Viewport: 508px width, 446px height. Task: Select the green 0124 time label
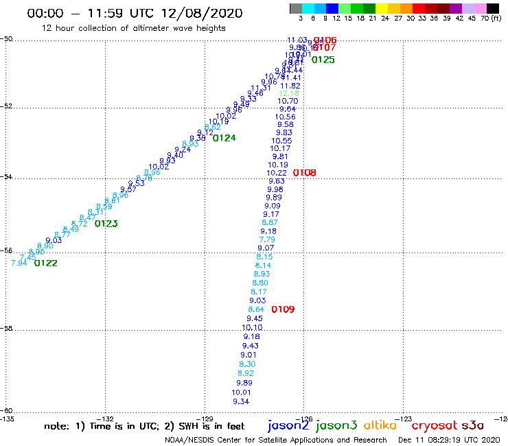click(x=224, y=138)
